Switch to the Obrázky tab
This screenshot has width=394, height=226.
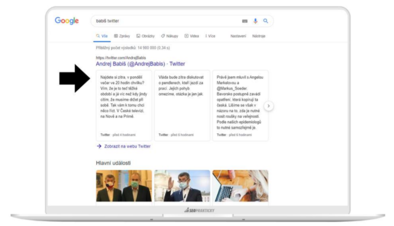[x=146, y=36]
